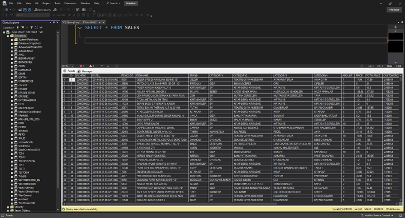
Task: Expand the Security folder node
Action: point(8,207)
